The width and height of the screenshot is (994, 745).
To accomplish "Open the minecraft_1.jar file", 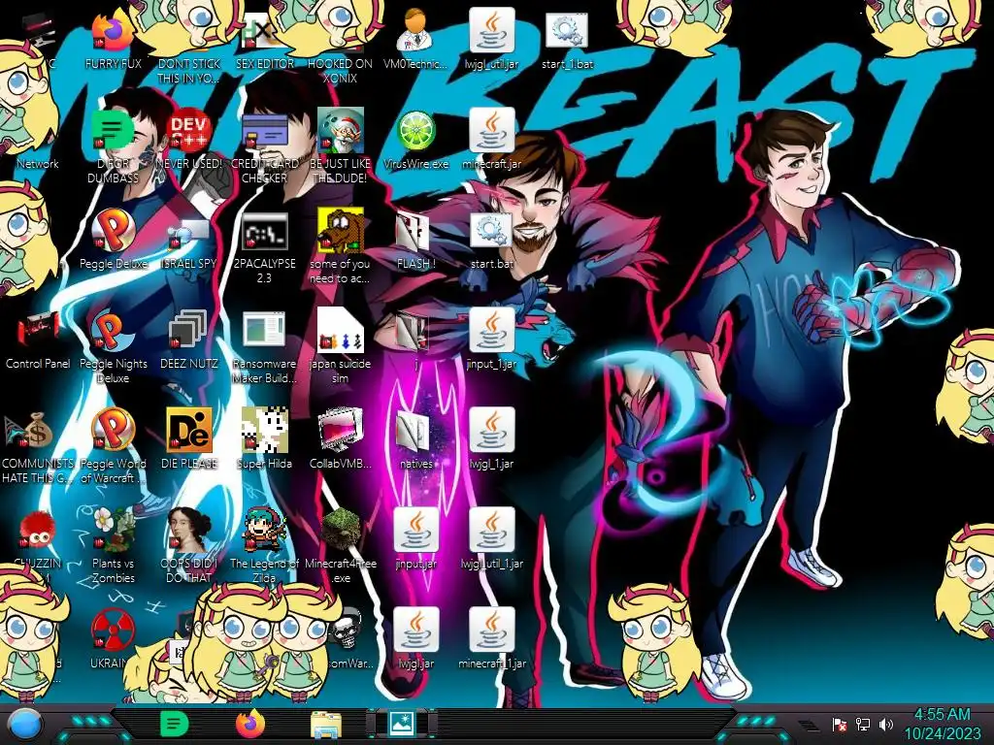I will tap(491, 629).
